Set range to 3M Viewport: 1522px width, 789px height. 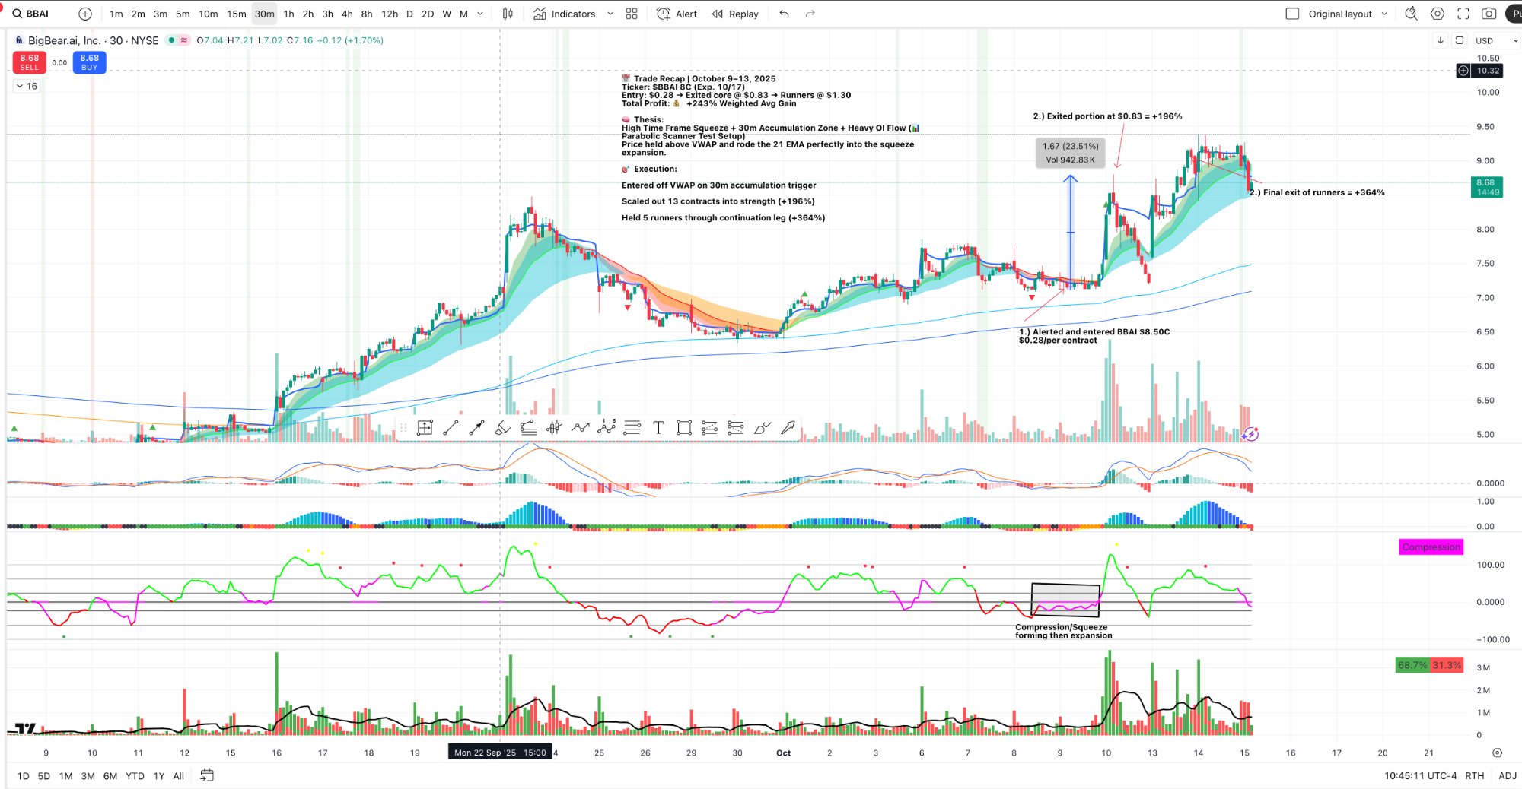pos(88,776)
